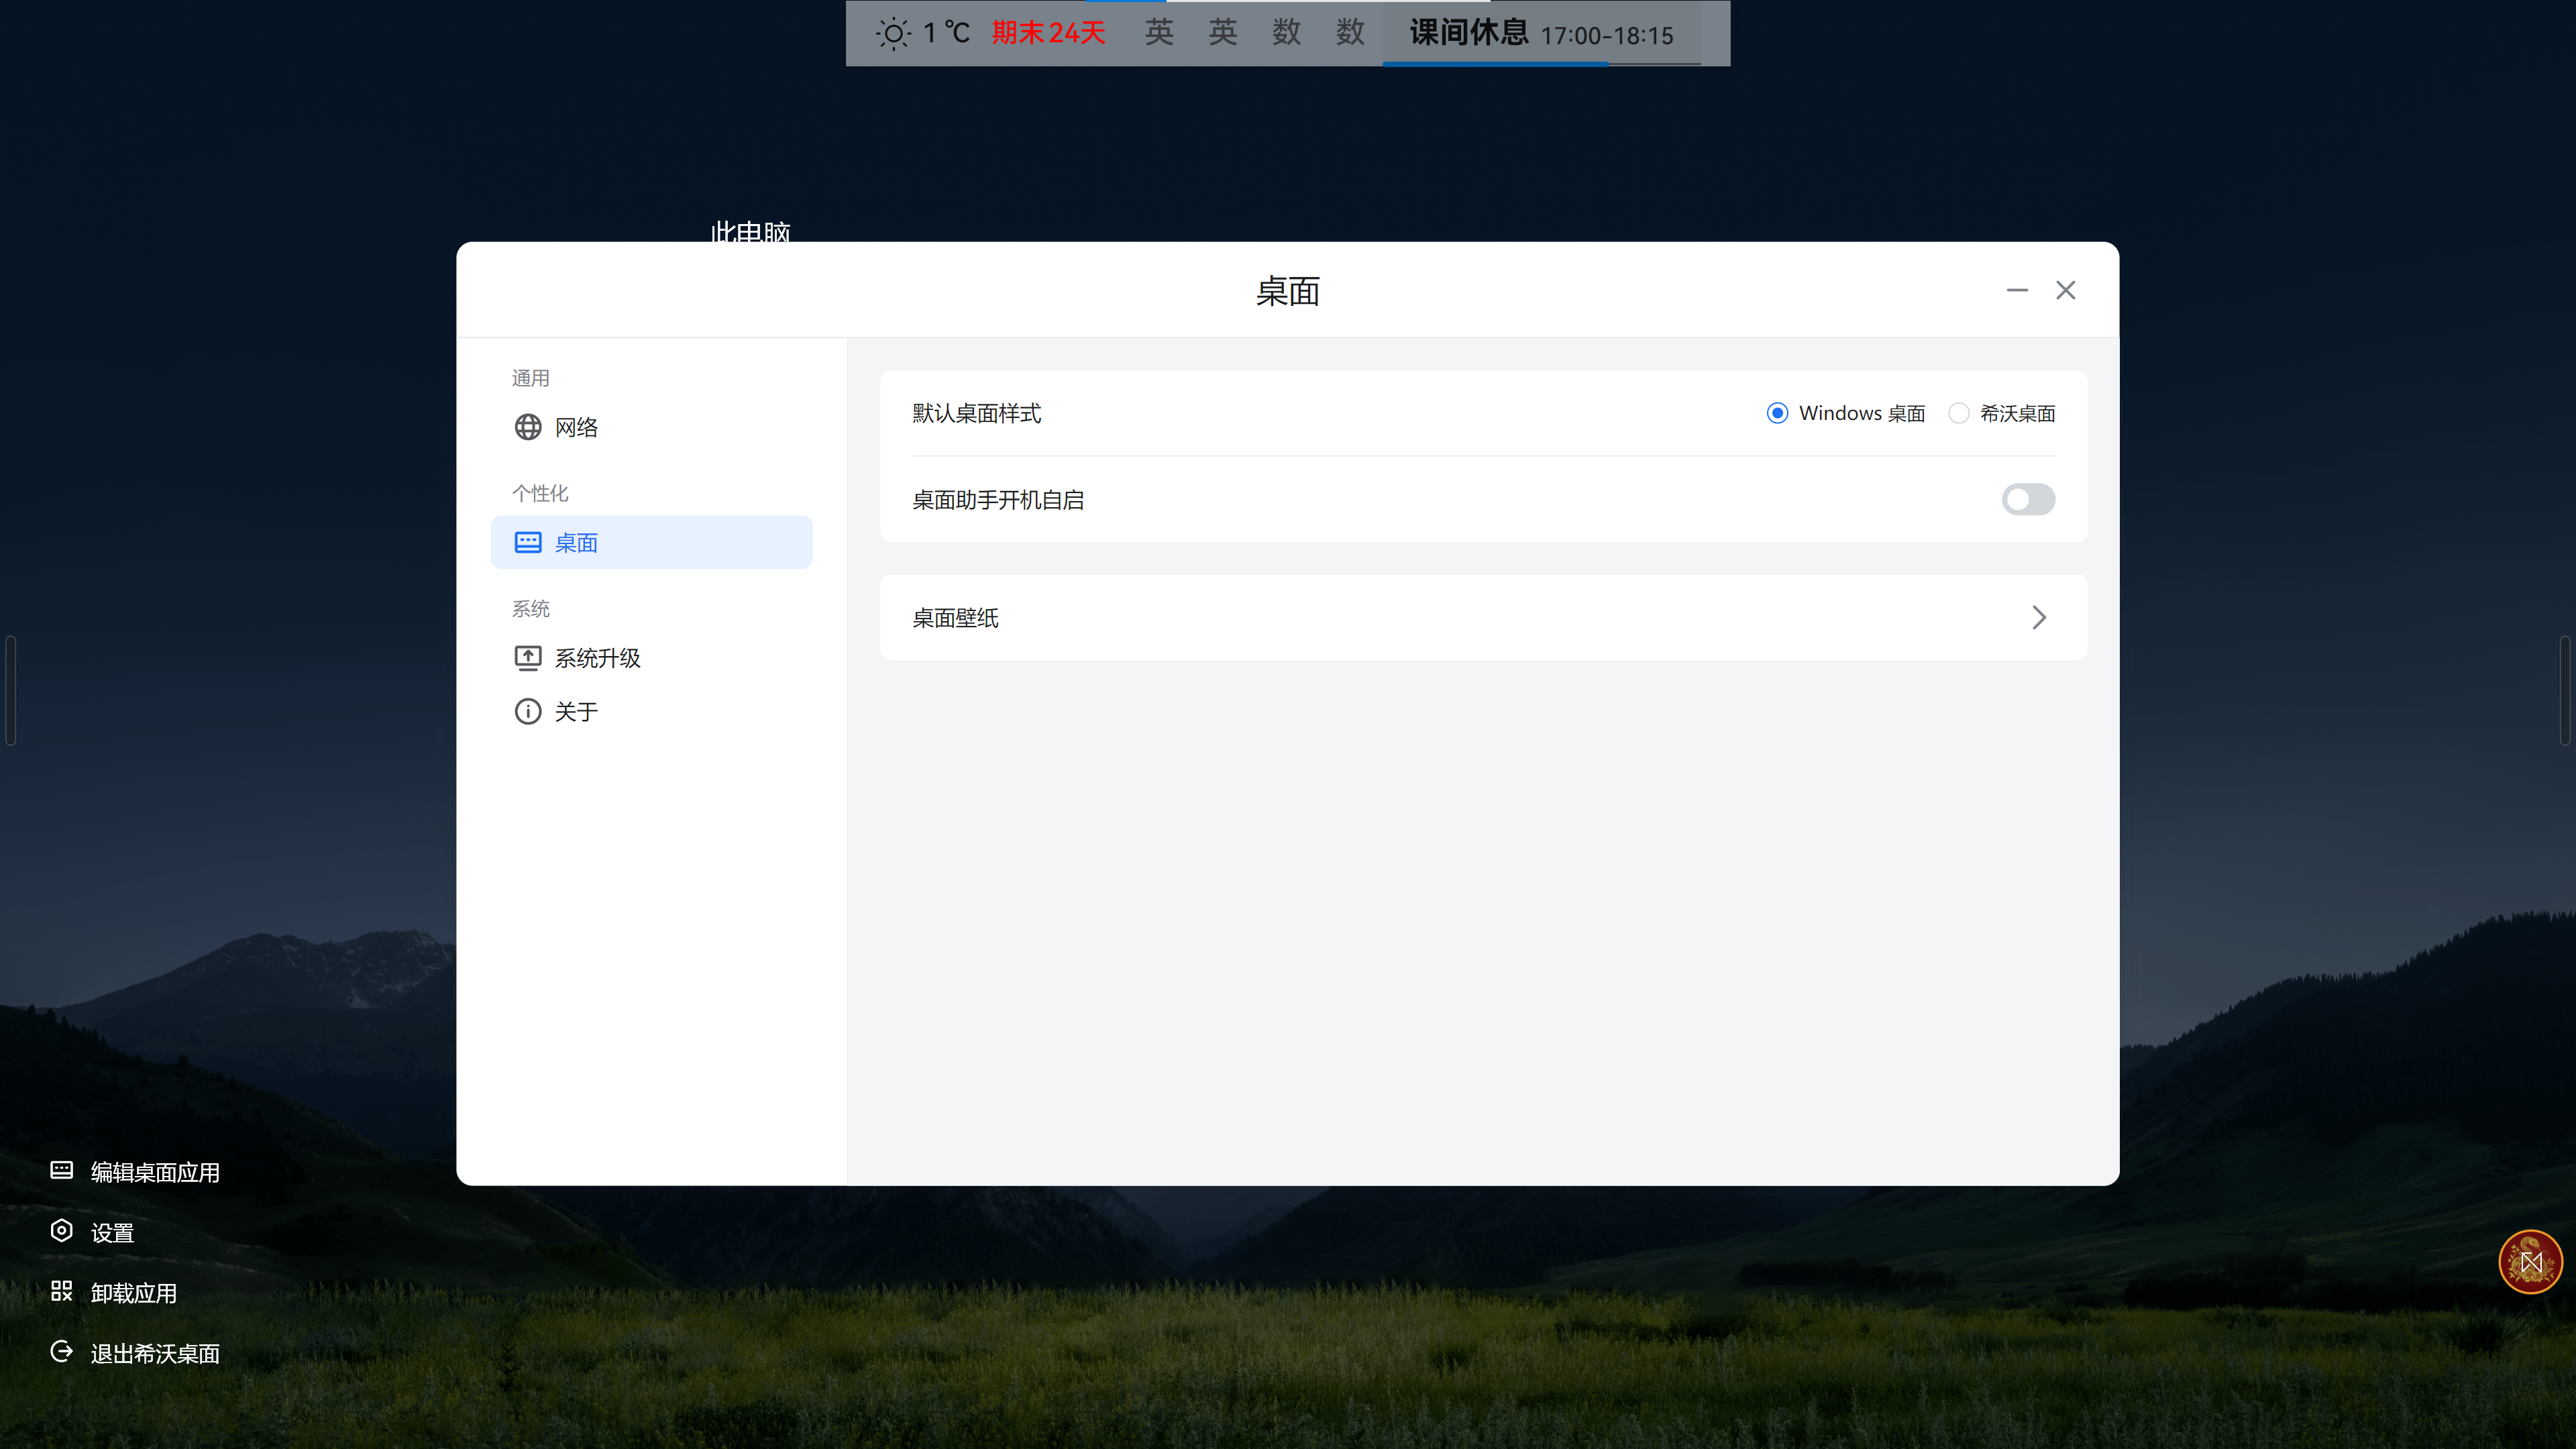Click the grid icon beside 卸载应用
This screenshot has width=2576, height=1449.
pyautogui.click(x=62, y=1291)
